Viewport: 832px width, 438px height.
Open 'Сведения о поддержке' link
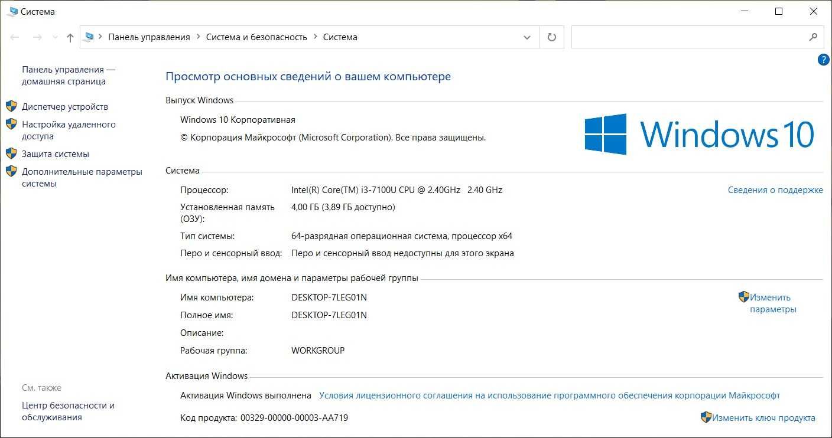[775, 190]
